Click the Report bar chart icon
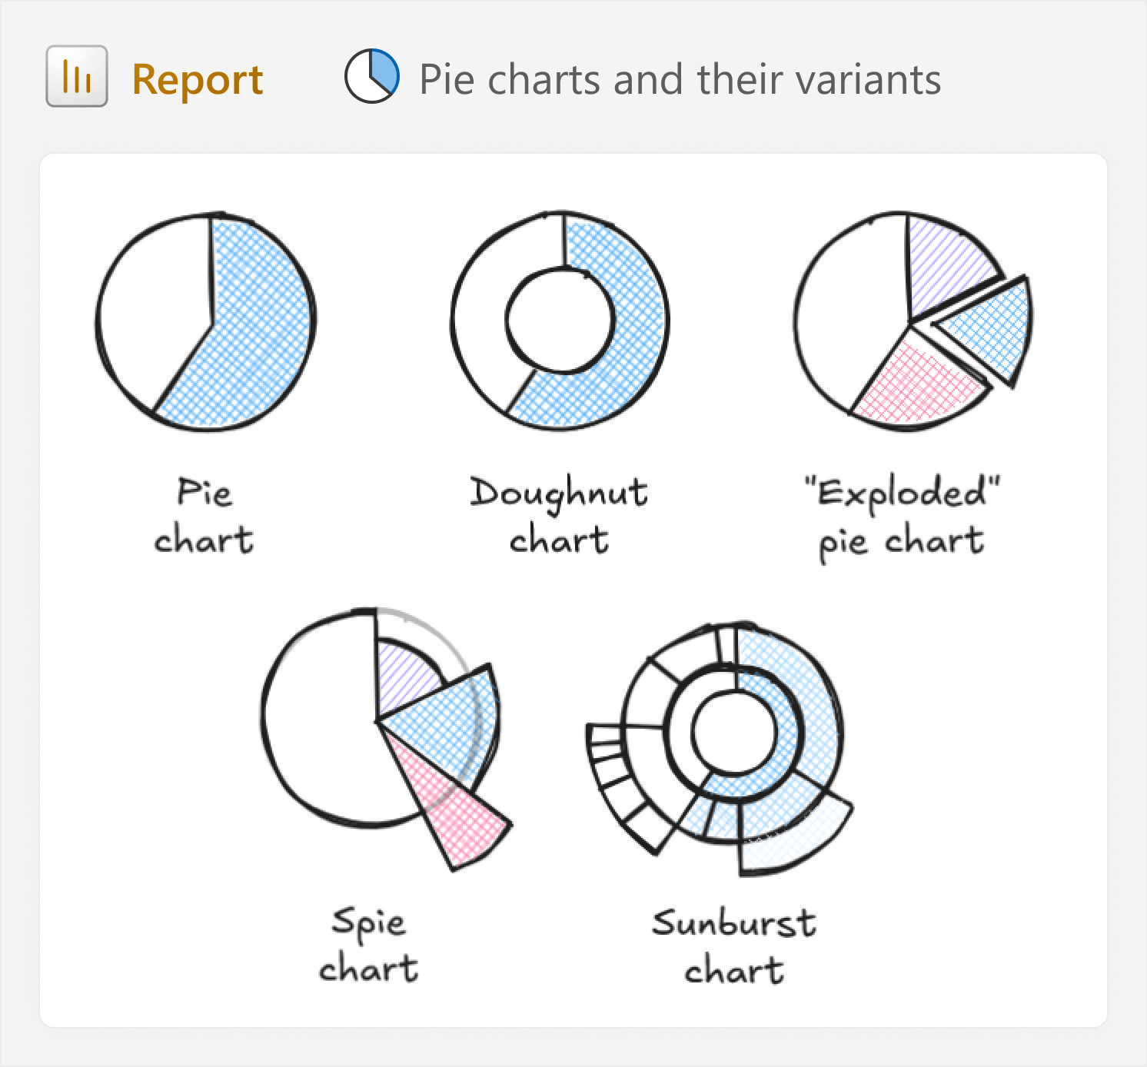This screenshot has width=1147, height=1067. [77, 76]
